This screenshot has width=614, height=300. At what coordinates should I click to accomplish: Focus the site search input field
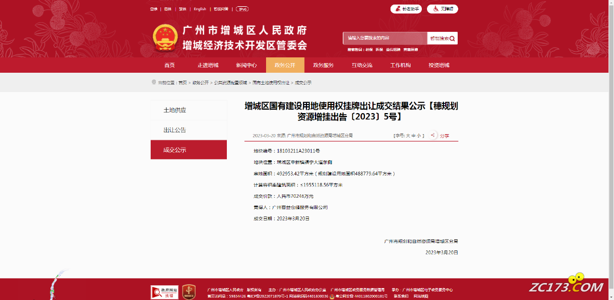[x=385, y=38]
